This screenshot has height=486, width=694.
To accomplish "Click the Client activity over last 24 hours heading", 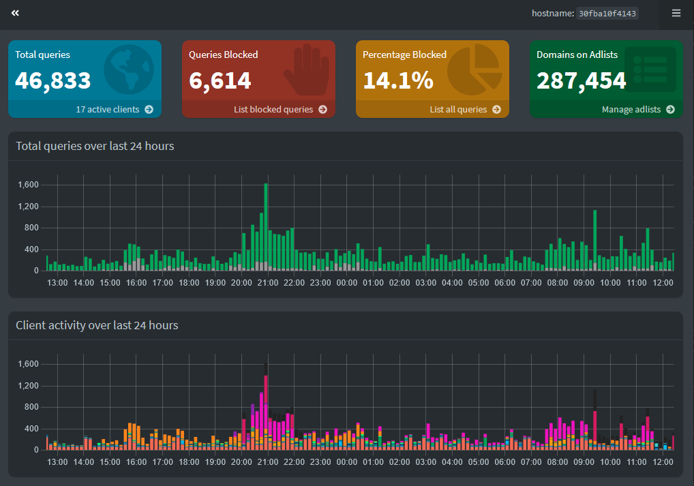I will click(x=97, y=326).
